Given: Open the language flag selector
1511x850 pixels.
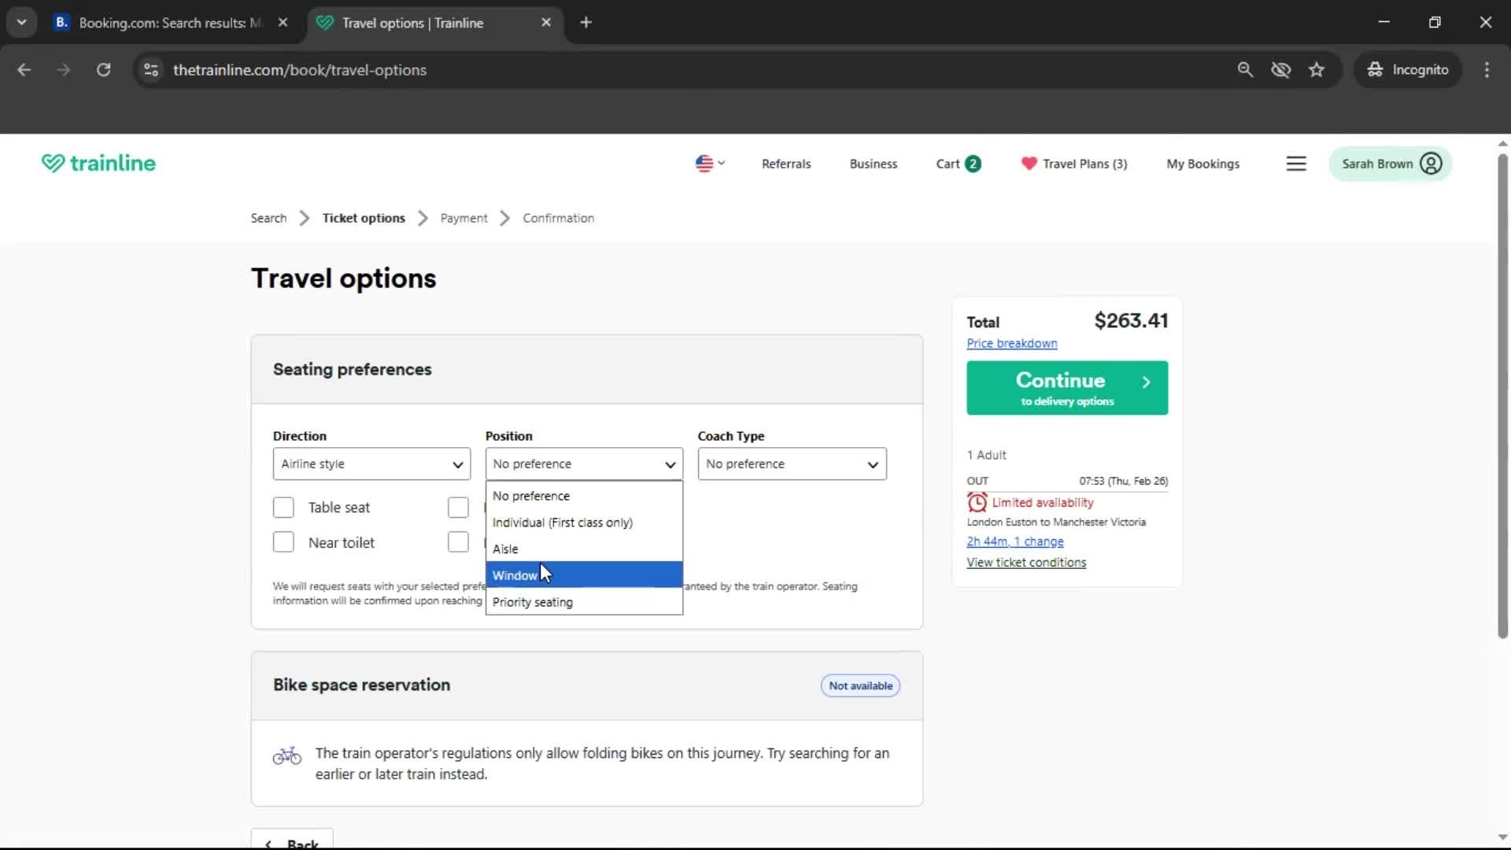Looking at the screenshot, I should pos(708,163).
